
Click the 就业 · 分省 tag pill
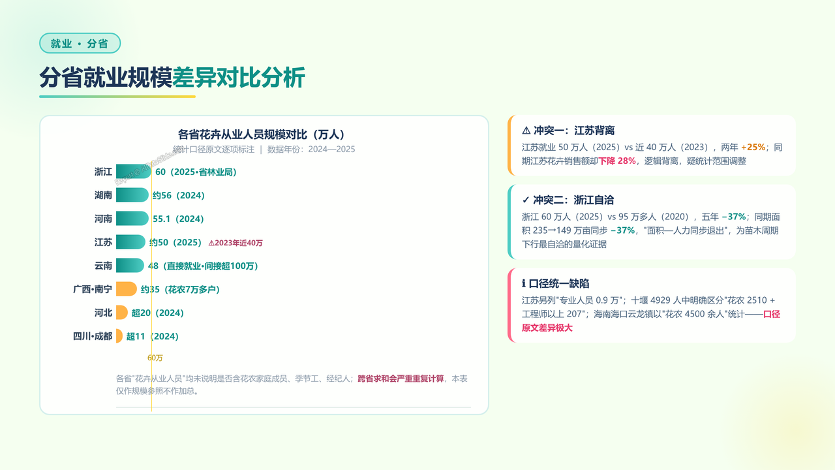coord(80,43)
